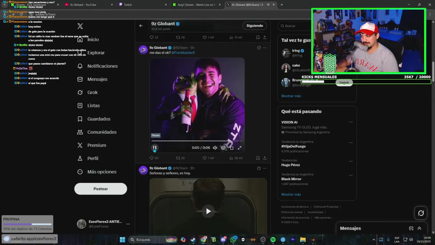This screenshot has height=245, width=435.
Task: Go to Perfil in the sidebar
Action: pyautogui.click(x=88, y=159)
